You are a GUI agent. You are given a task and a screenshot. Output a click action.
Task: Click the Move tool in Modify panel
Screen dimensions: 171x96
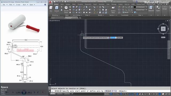point(100,7)
